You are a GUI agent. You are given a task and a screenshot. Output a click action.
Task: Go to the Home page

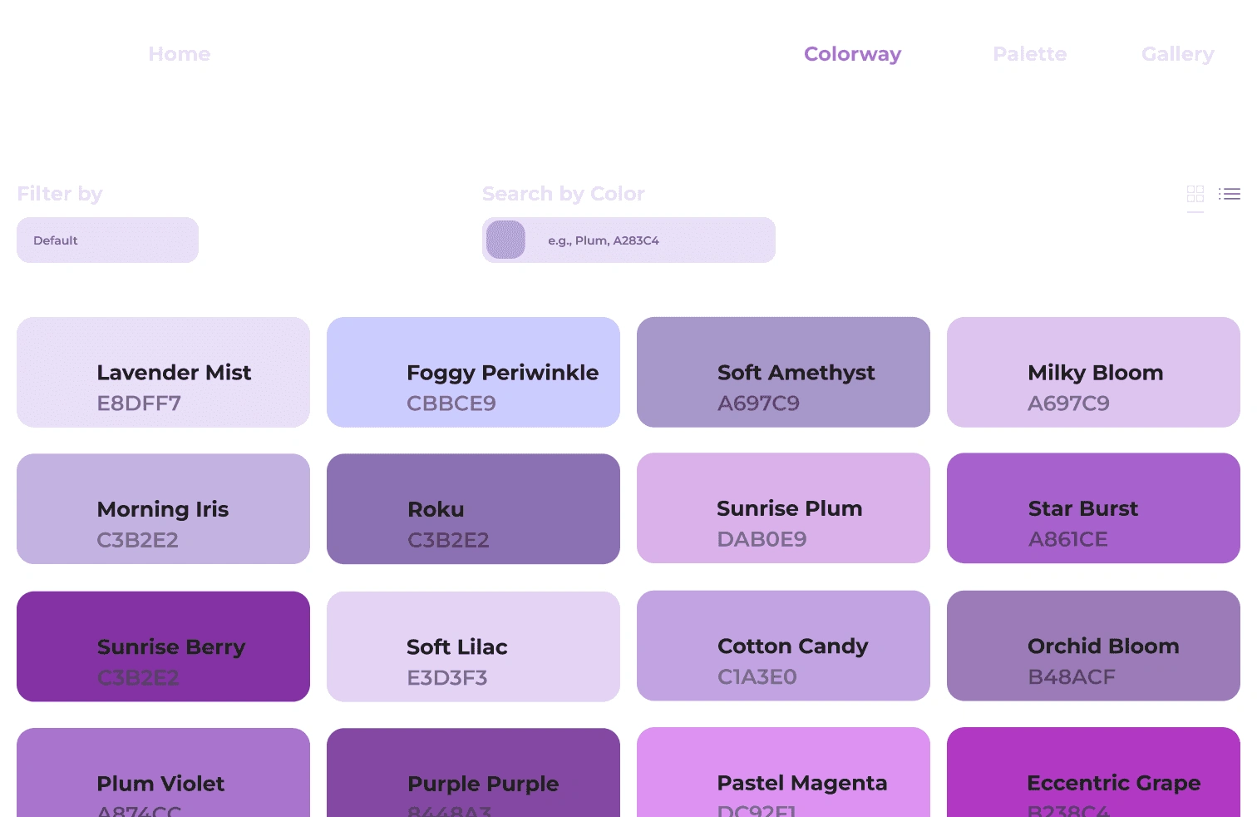(x=180, y=54)
